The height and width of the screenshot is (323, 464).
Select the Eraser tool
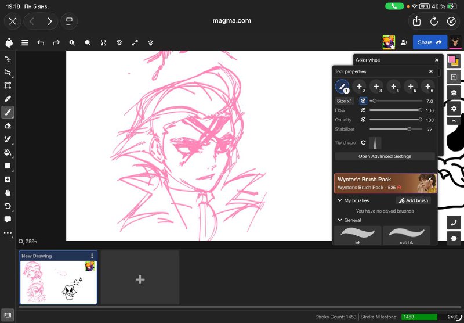pyautogui.click(x=8, y=125)
